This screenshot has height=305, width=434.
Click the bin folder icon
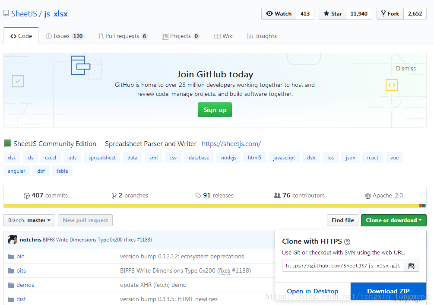[11, 257]
